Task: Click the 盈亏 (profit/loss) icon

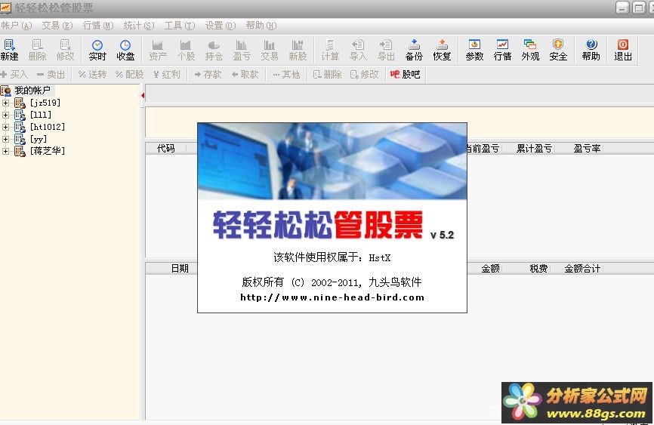Action: tap(242, 50)
